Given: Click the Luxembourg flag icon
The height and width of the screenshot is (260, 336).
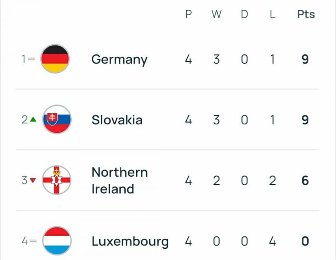Looking at the screenshot, I should (56, 241).
